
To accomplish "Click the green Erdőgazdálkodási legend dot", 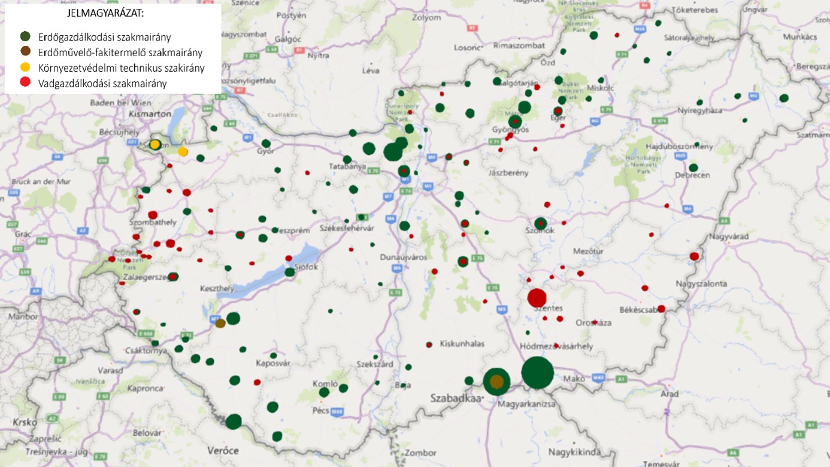I will (x=25, y=37).
